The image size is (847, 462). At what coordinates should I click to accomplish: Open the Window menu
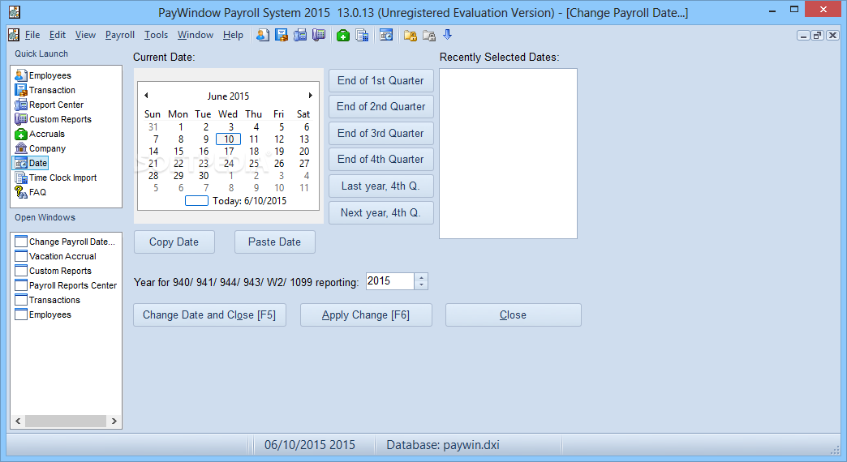(x=196, y=35)
